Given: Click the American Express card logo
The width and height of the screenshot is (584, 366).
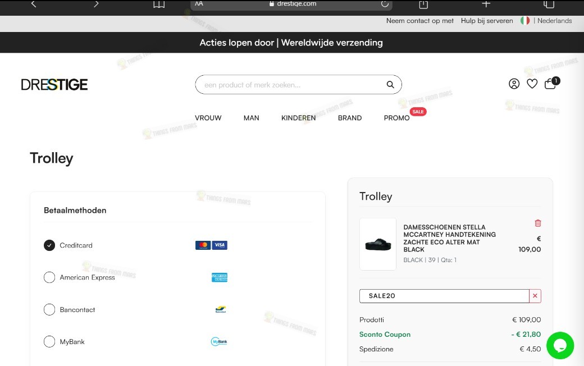Looking at the screenshot, I should pos(220,277).
